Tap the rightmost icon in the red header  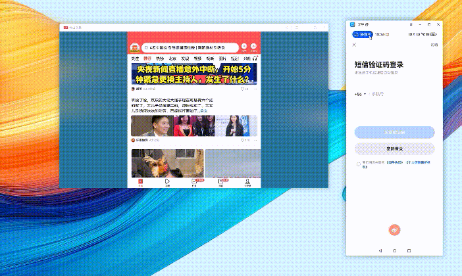[x=253, y=47]
